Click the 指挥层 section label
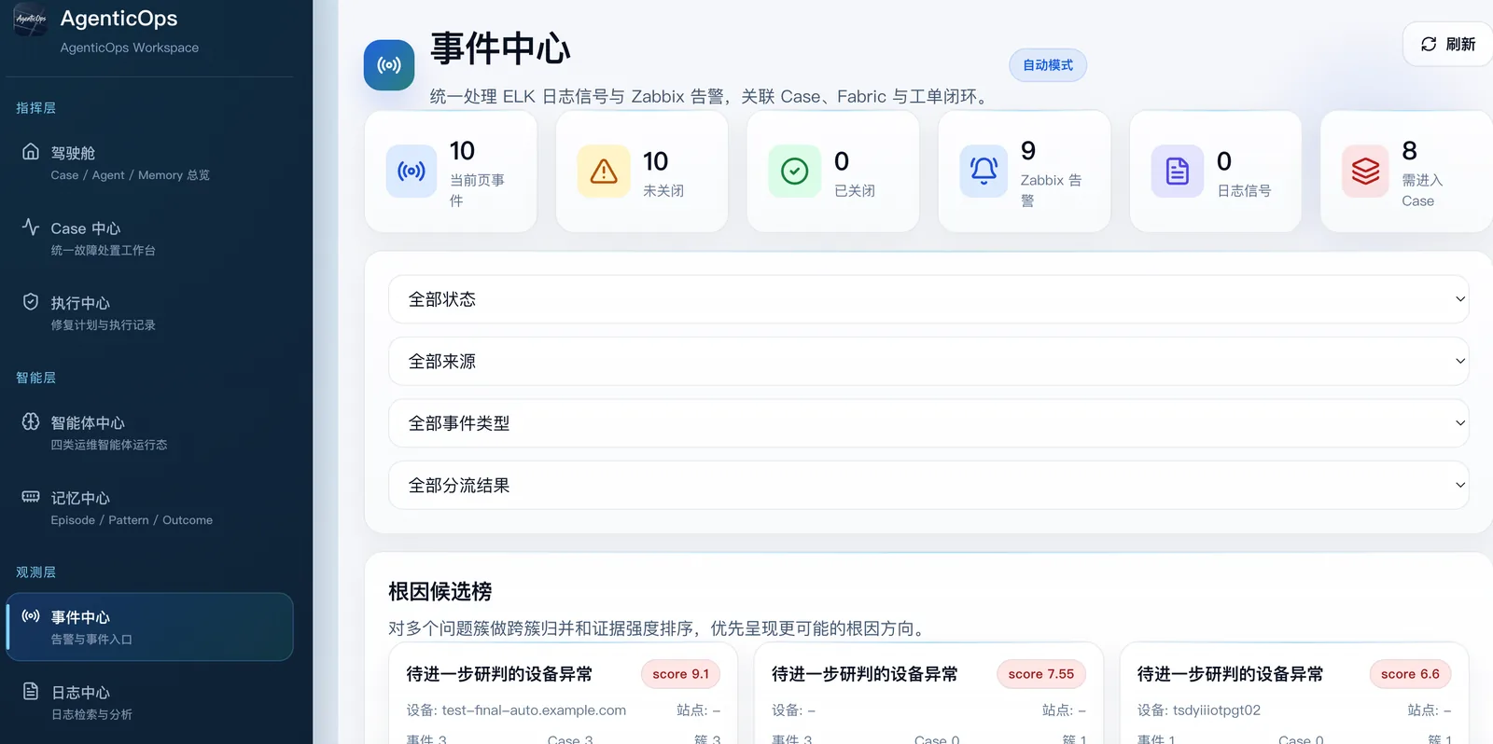The height and width of the screenshot is (744, 1493). tap(35, 108)
